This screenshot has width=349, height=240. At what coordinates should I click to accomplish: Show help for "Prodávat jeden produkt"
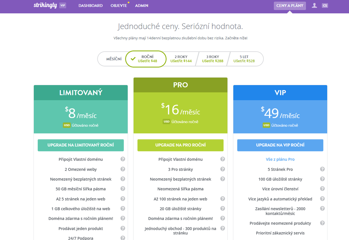tap(123, 228)
